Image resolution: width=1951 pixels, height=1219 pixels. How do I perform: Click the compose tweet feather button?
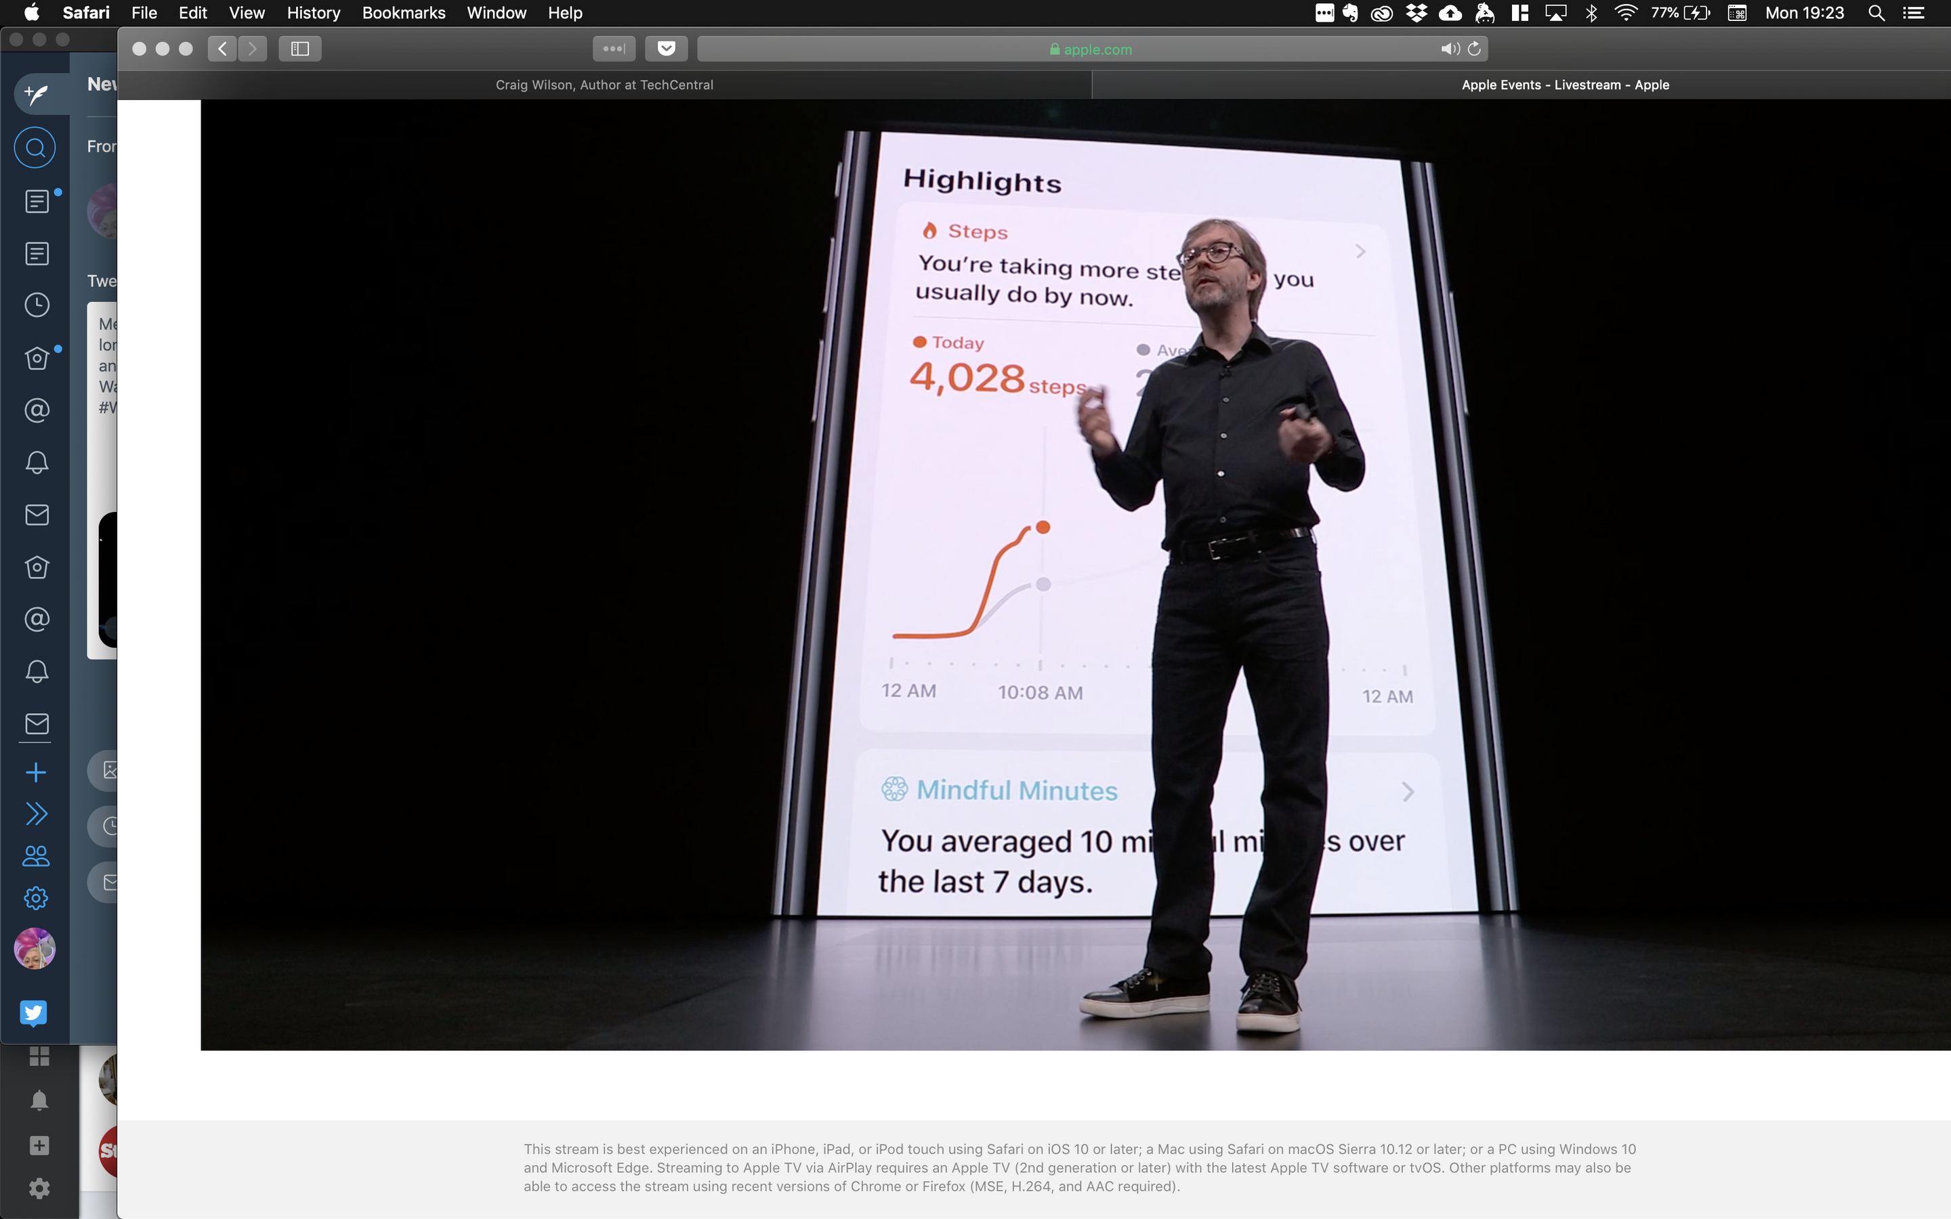[35, 94]
